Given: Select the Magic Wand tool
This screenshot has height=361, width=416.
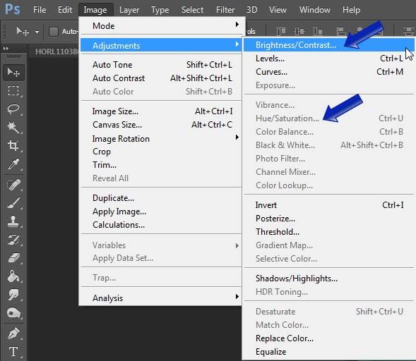Looking at the screenshot, I should coord(13,128).
